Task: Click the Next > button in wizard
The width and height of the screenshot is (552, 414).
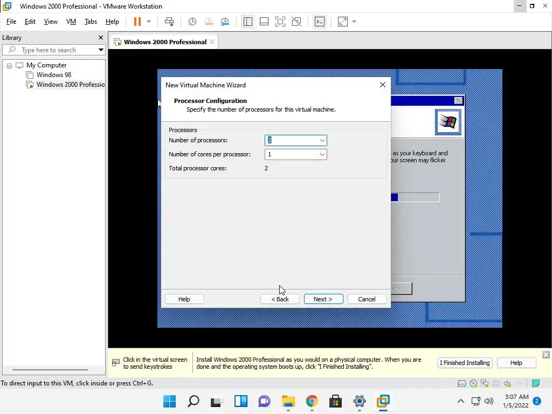Action: click(x=323, y=299)
